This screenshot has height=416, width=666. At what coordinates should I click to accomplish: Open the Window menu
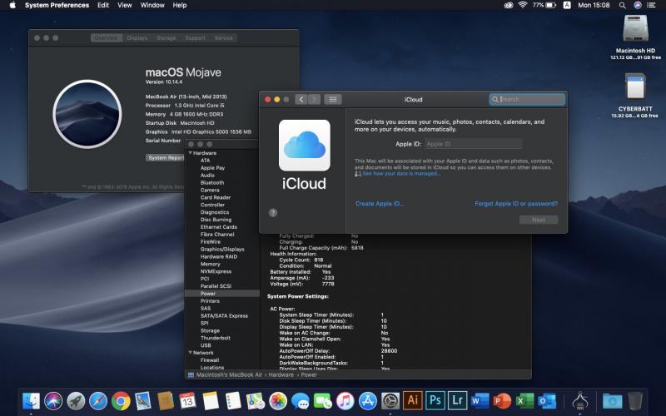(x=152, y=5)
